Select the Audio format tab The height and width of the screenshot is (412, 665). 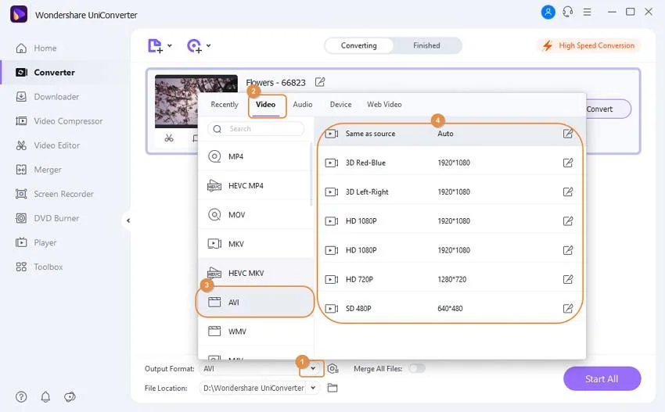pyautogui.click(x=303, y=104)
